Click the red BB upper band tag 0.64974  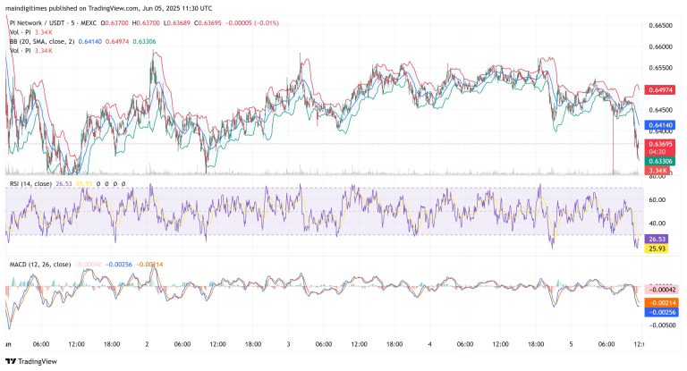(x=661, y=89)
